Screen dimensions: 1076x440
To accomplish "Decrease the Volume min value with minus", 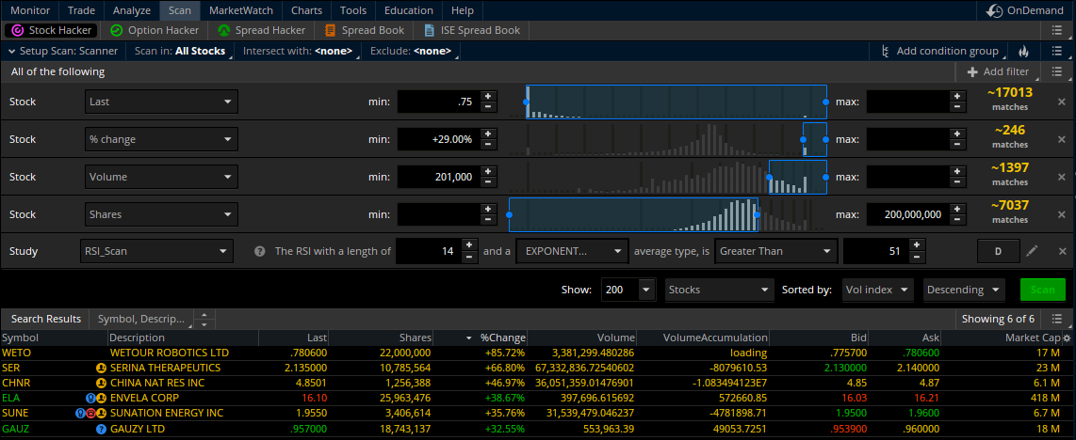I will 487,182.
